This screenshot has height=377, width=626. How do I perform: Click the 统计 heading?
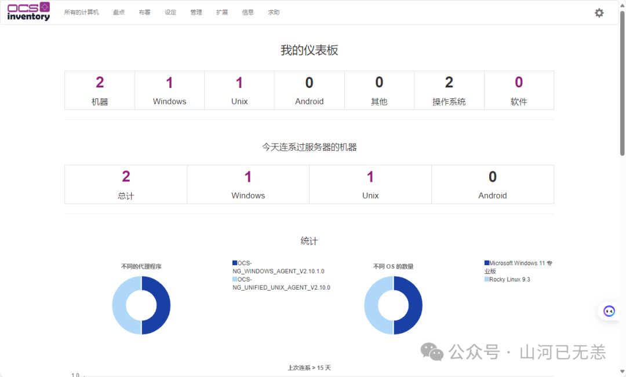click(x=310, y=241)
